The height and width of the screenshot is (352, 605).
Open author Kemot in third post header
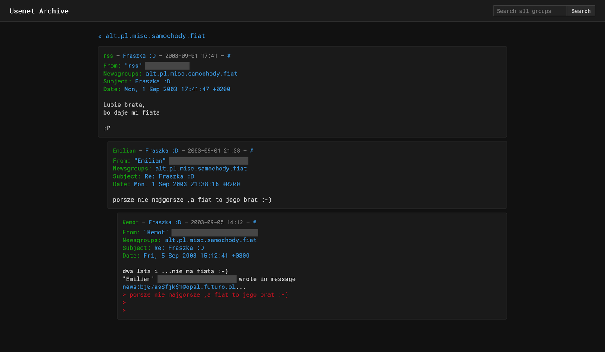tap(131, 222)
